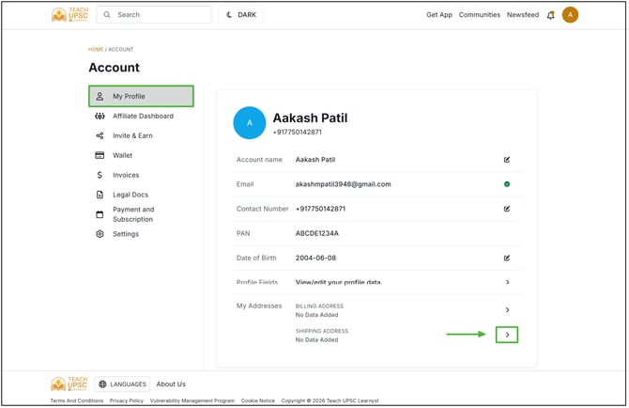The width and height of the screenshot is (629, 408).
Task: Click the Aakash Patil profile heading
Action: (311, 118)
